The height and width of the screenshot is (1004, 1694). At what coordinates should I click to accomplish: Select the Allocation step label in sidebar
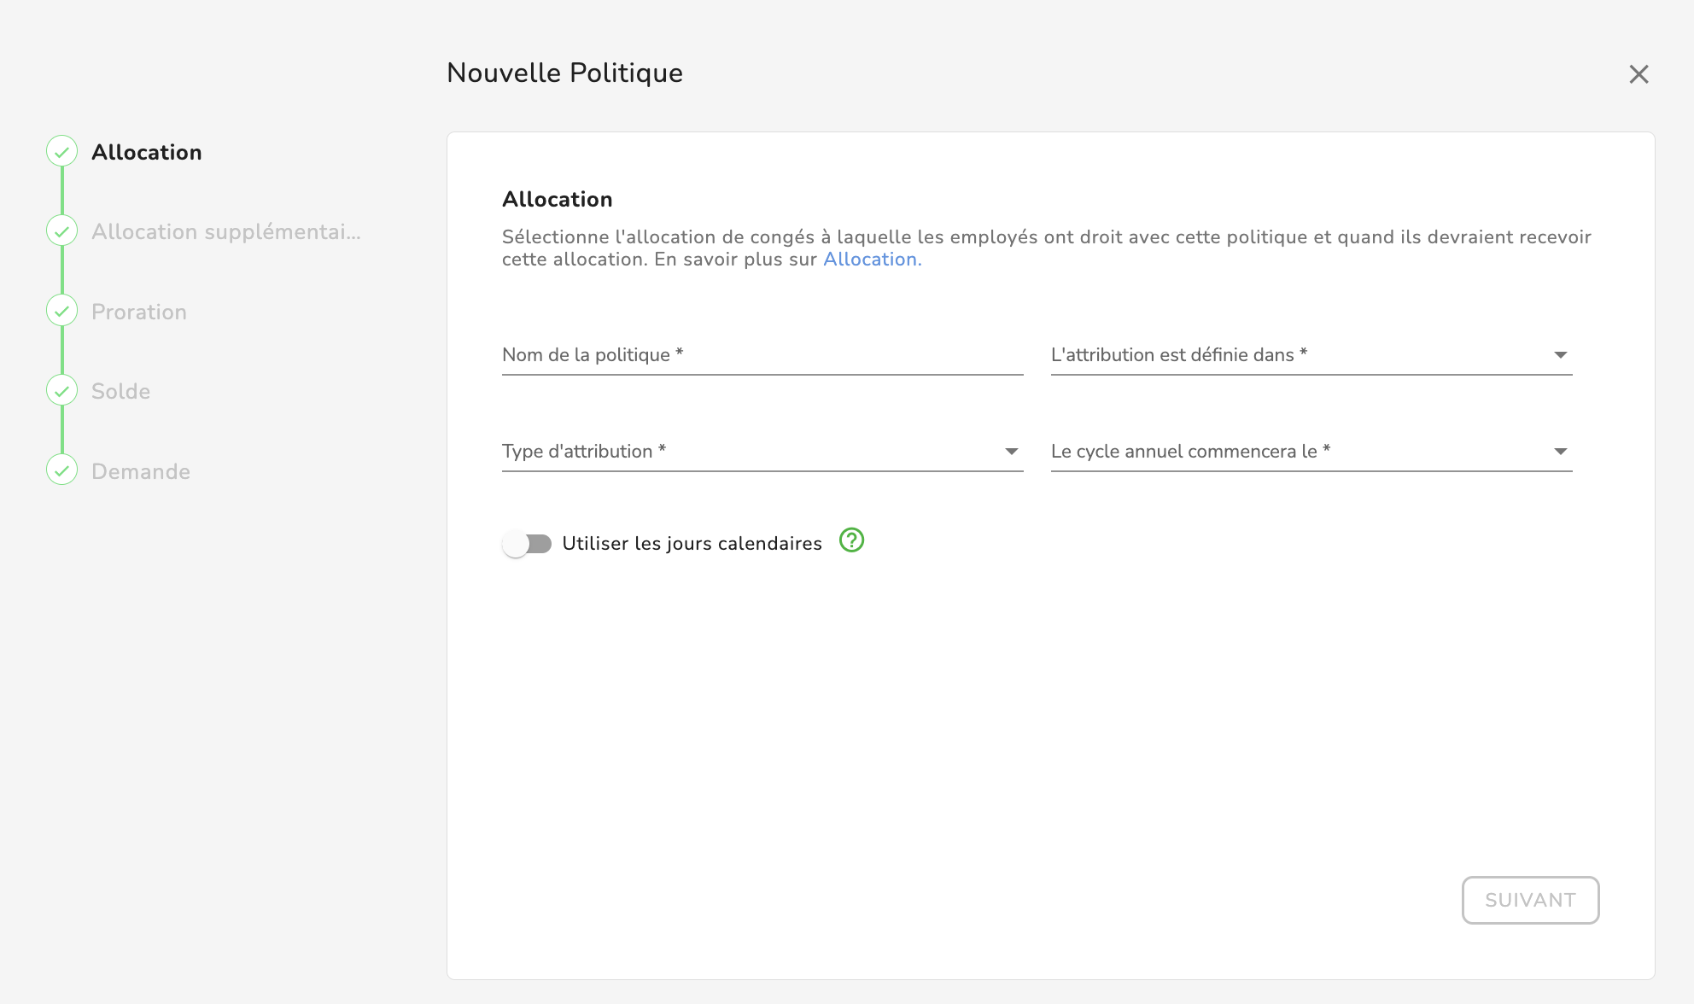coord(147,153)
